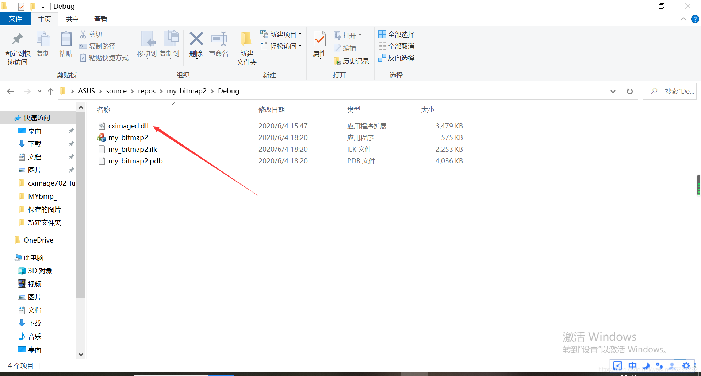Click Paste shortcut (粘贴快捷方式)
This screenshot has width=701, height=376.
[x=104, y=58]
